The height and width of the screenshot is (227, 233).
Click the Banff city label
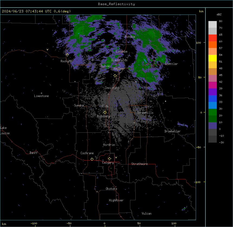(x=34, y=153)
